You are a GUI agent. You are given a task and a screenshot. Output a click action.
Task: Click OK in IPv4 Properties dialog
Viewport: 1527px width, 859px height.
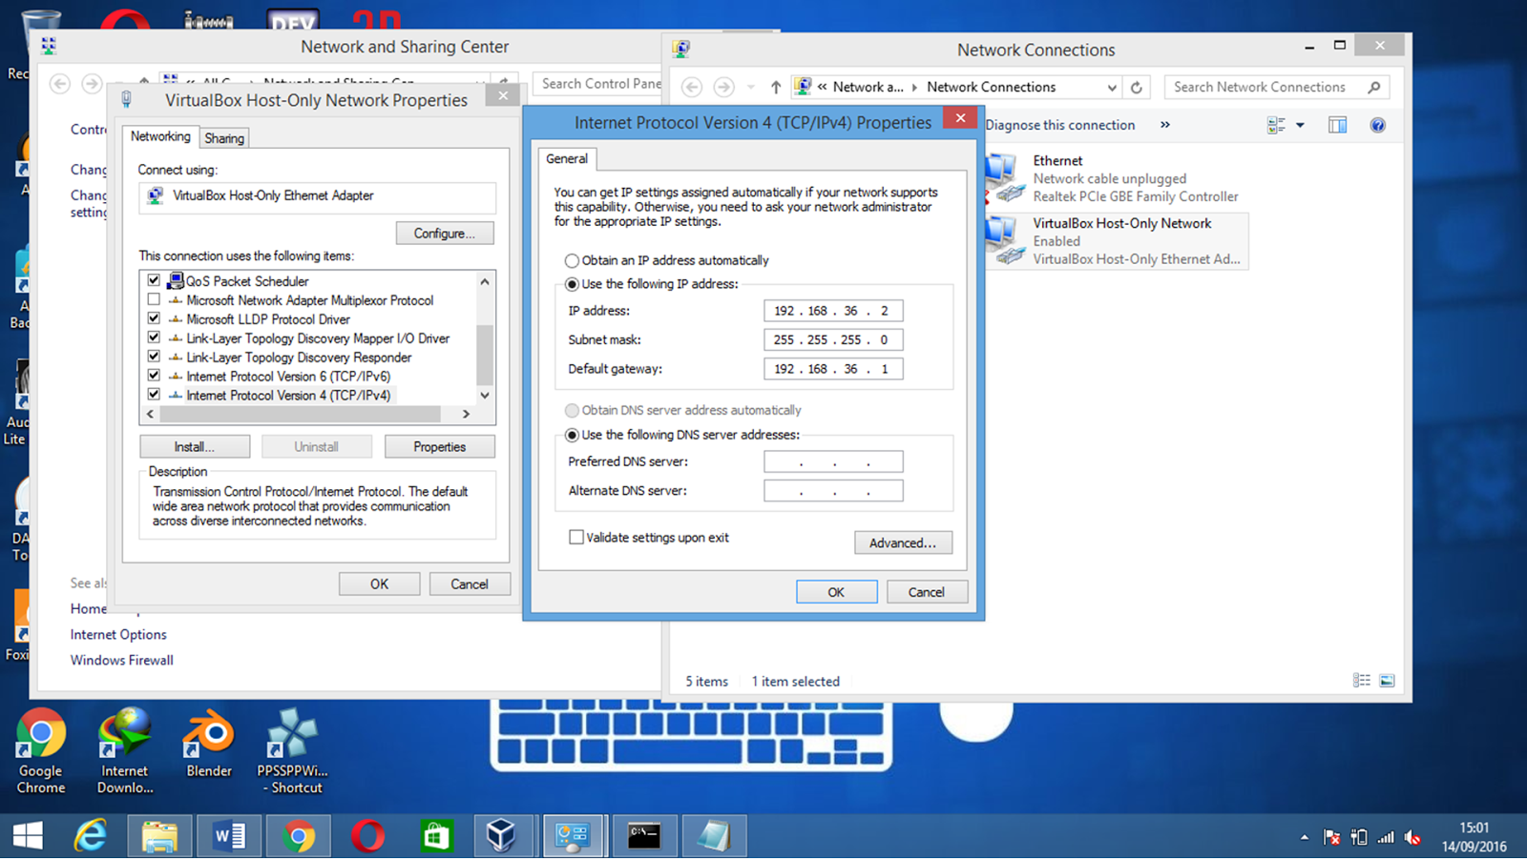(x=836, y=592)
